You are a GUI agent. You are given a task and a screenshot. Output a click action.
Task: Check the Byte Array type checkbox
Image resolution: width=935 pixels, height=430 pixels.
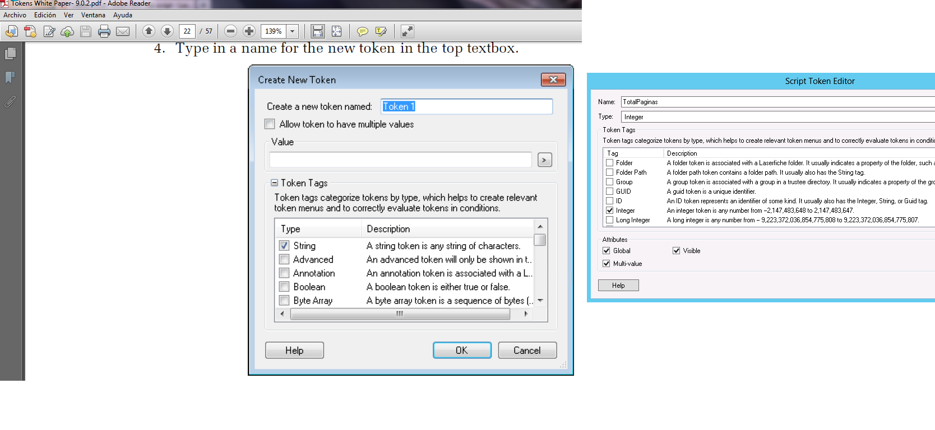(284, 301)
